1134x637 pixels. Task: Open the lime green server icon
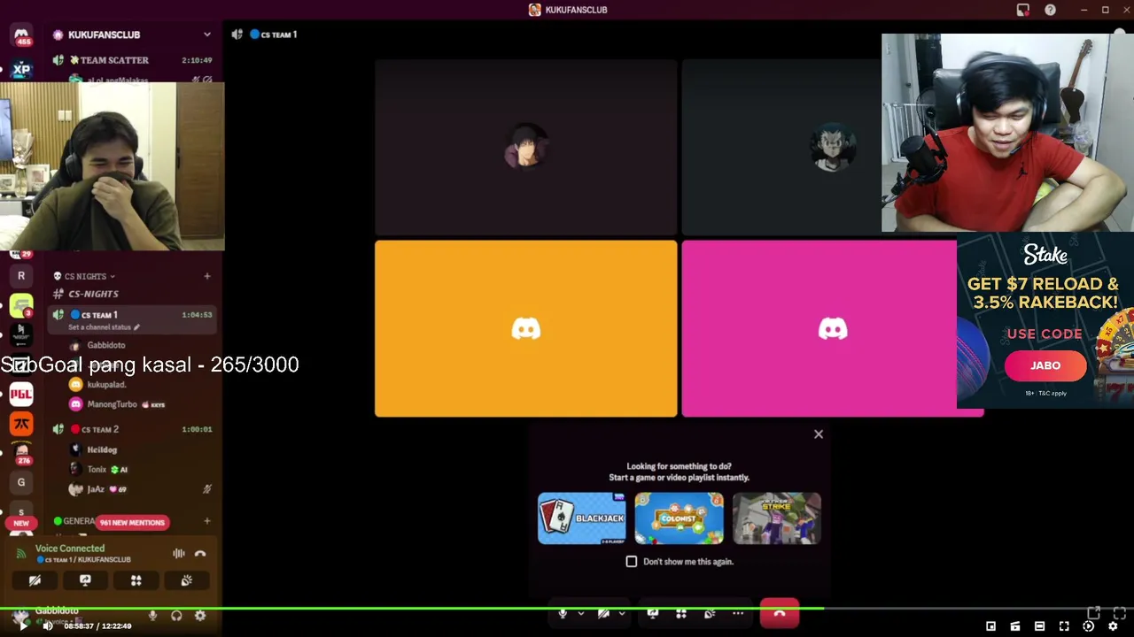coord(21,305)
